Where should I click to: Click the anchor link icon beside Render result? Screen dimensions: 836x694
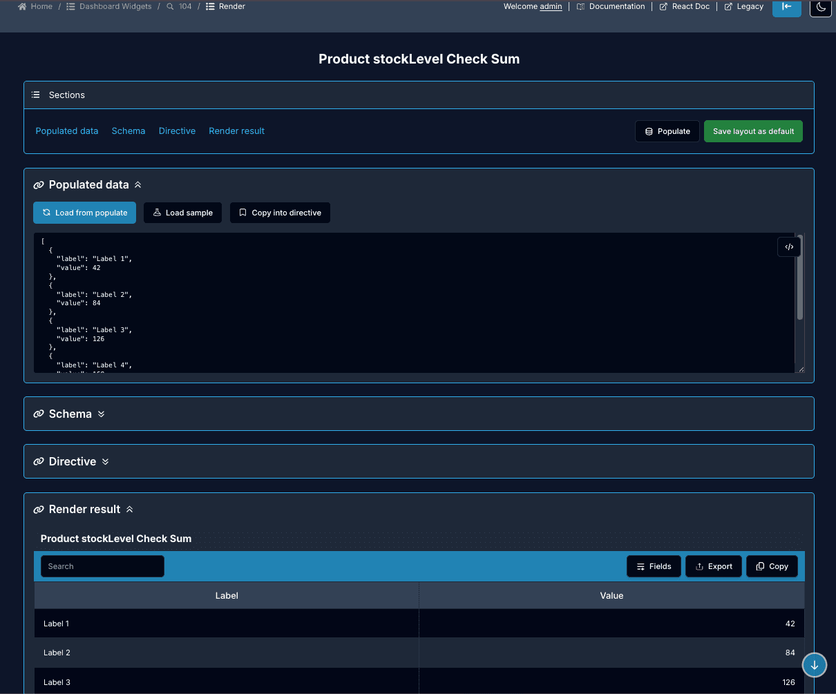39,510
